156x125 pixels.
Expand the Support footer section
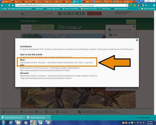39,112
